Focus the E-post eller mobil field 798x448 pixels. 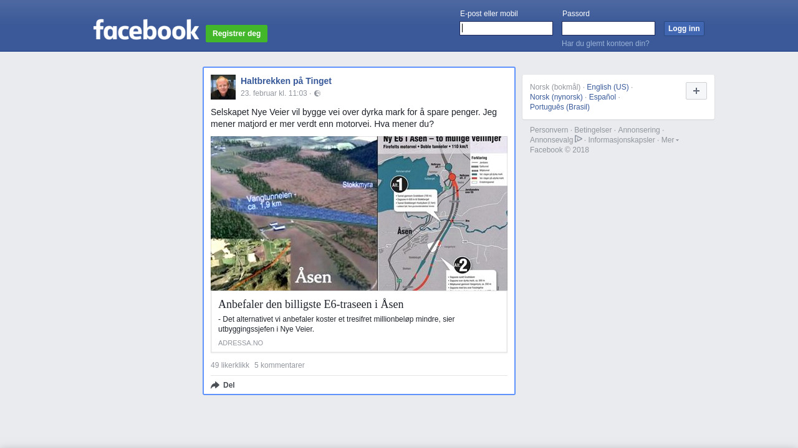click(506, 29)
